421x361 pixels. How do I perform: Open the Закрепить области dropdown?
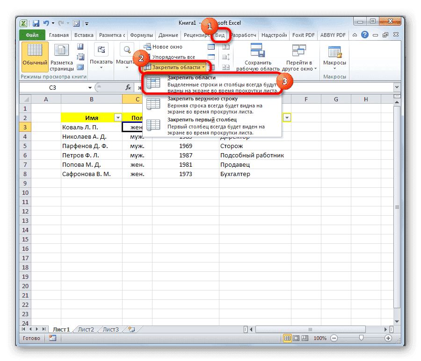(x=176, y=67)
